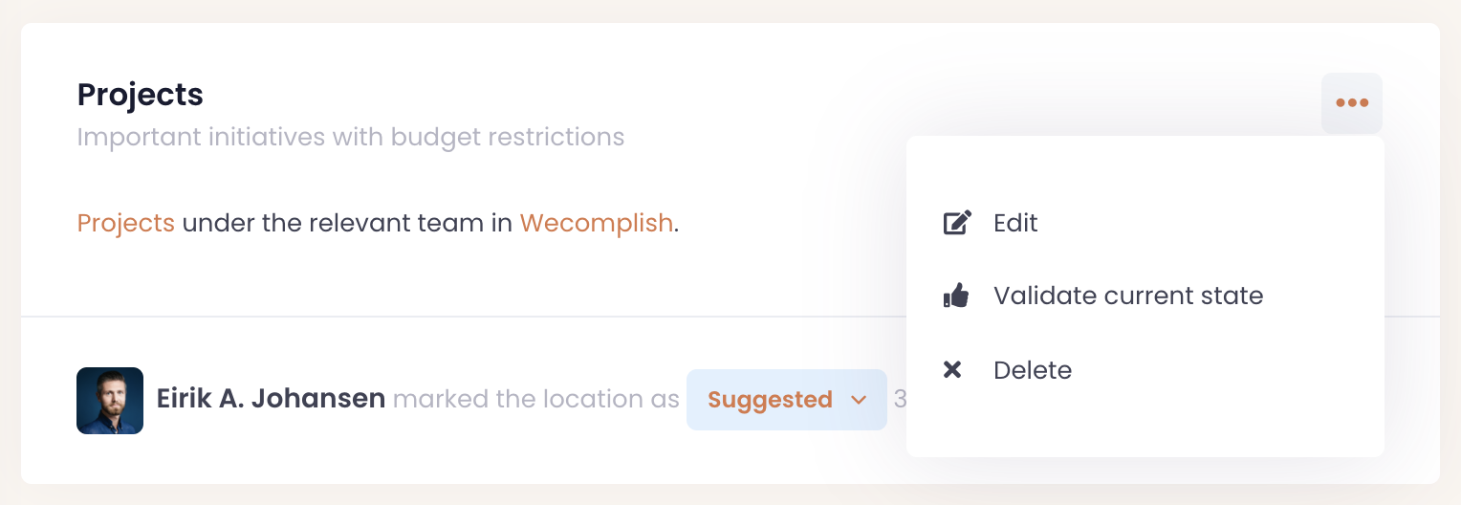Click the thumbs-up validate icon
The width and height of the screenshot is (1461, 505).
pyautogui.click(x=956, y=296)
